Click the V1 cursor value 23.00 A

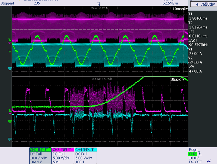(x=195, y=54)
